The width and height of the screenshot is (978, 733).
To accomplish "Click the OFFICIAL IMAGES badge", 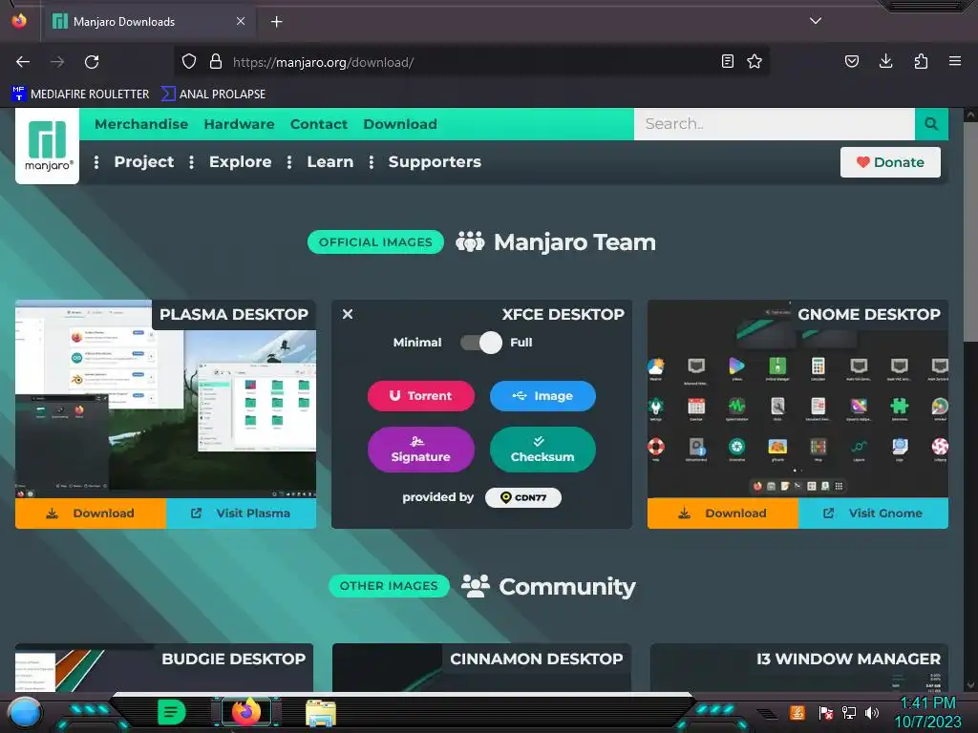I will 375,241.
